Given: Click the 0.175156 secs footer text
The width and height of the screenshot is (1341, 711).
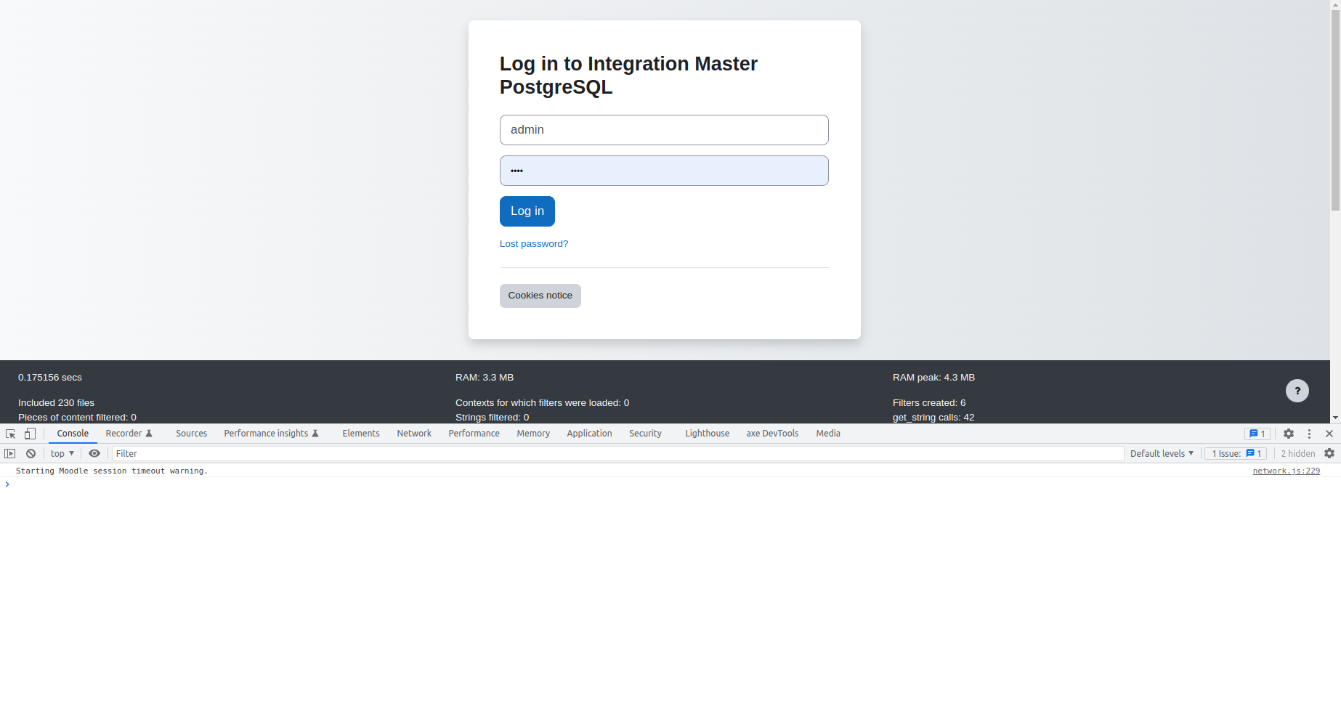Looking at the screenshot, I should click(50, 378).
